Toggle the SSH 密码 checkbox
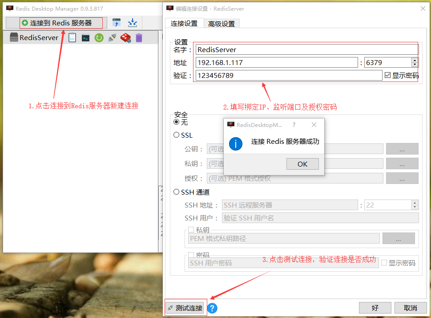 (191, 255)
